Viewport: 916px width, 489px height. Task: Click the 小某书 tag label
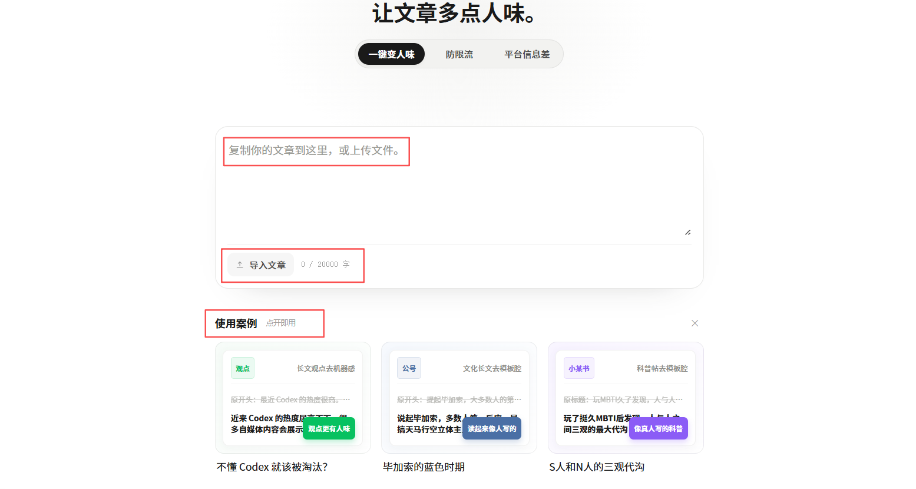click(578, 368)
